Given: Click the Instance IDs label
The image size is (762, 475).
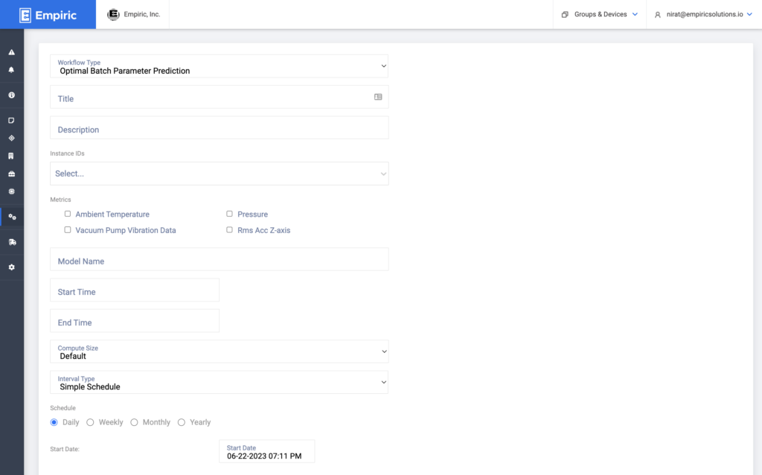Looking at the screenshot, I should point(67,153).
